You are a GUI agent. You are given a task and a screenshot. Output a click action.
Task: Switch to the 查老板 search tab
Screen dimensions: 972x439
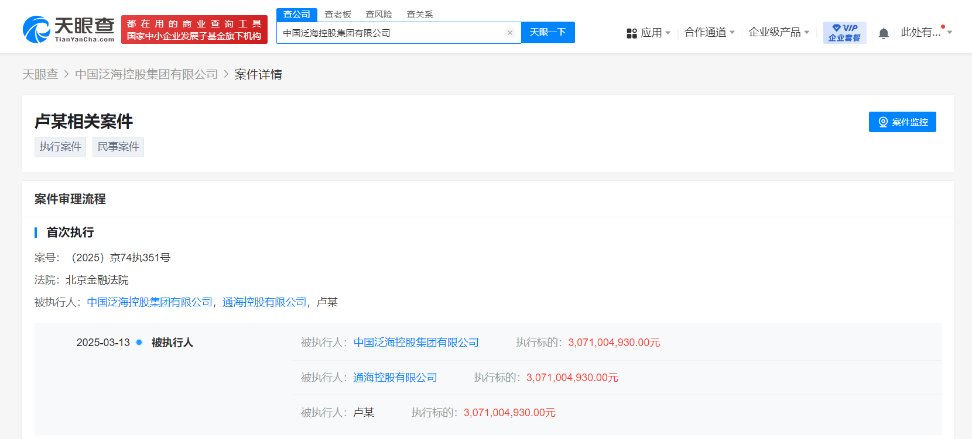click(338, 15)
